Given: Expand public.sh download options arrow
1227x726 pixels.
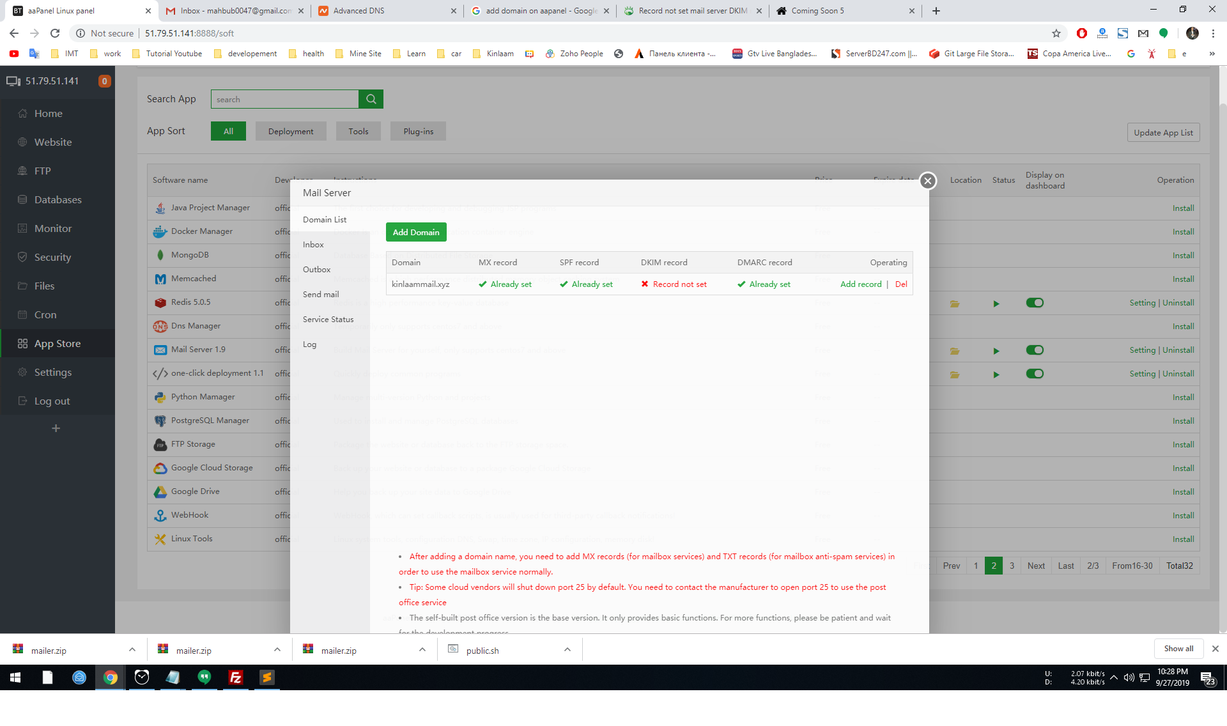Looking at the screenshot, I should pos(567,649).
